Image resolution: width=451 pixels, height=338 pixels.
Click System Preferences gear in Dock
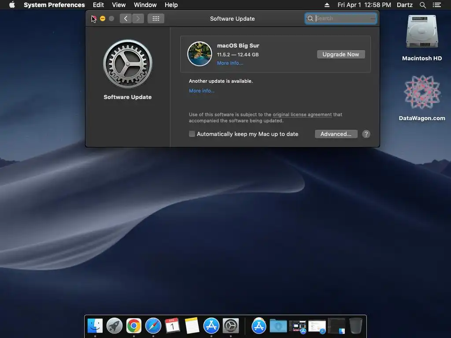click(231, 326)
